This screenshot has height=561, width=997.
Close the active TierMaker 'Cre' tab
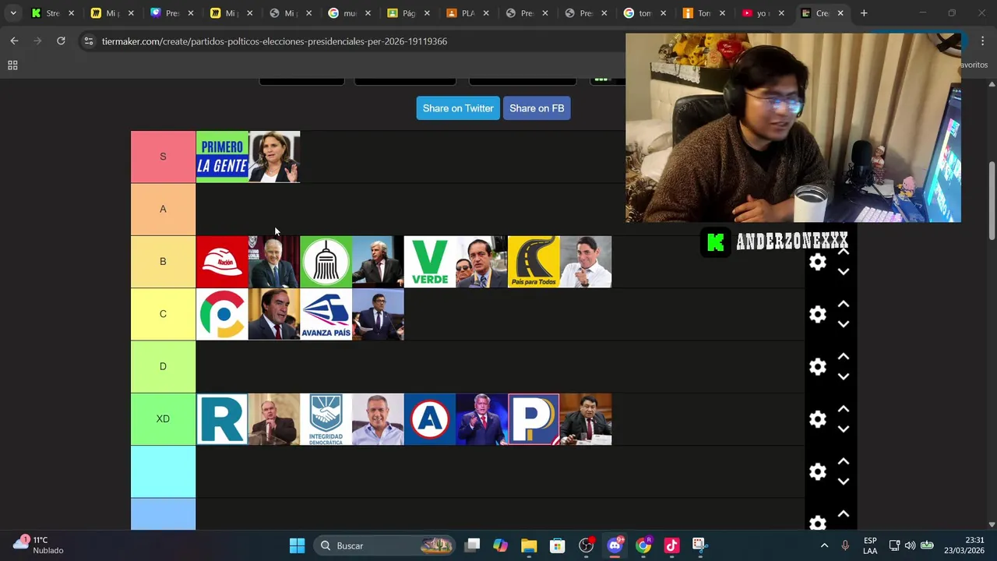(840, 13)
